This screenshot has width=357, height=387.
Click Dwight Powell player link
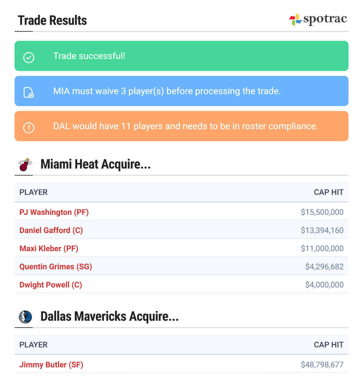pos(51,285)
